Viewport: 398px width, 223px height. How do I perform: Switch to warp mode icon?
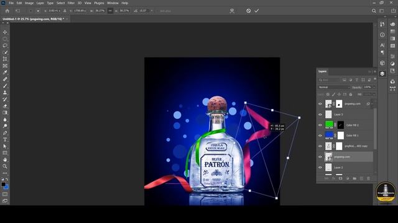point(232,11)
